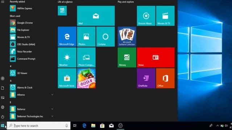Open the Movies & TV tile

[165, 16]
